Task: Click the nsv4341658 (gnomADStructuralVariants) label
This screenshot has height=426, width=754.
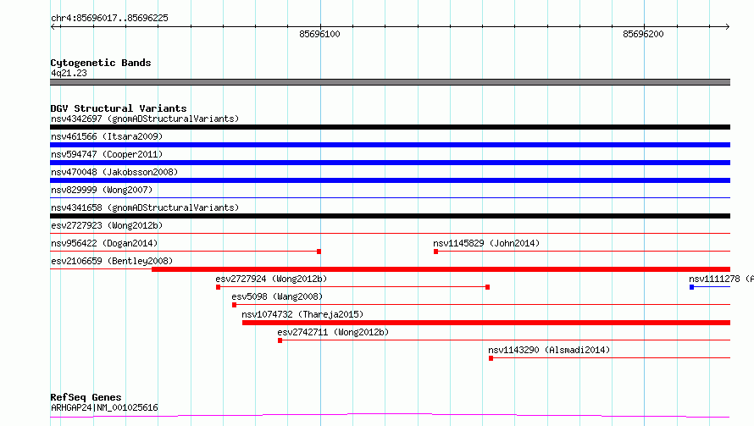Action: [145, 207]
